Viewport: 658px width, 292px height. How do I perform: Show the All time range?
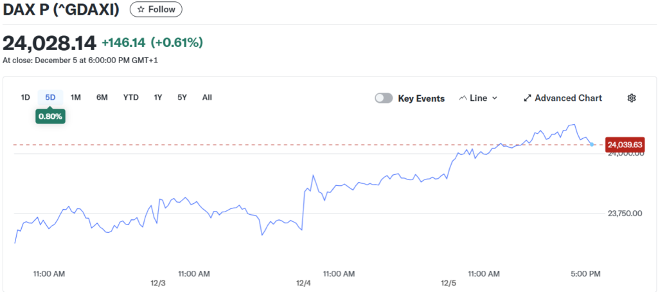pyautogui.click(x=207, y=97)
